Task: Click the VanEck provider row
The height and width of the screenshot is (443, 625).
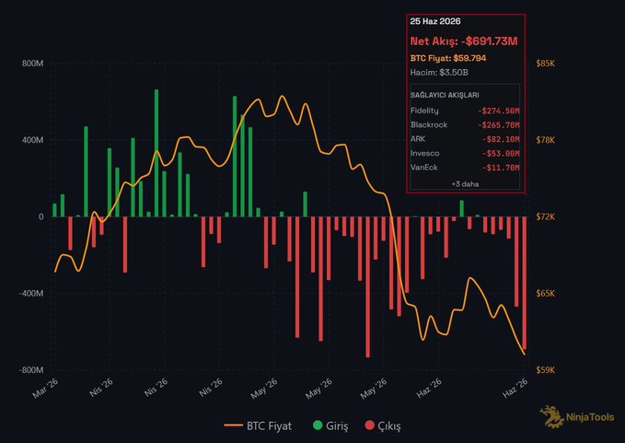Action: tap(465, 168)
